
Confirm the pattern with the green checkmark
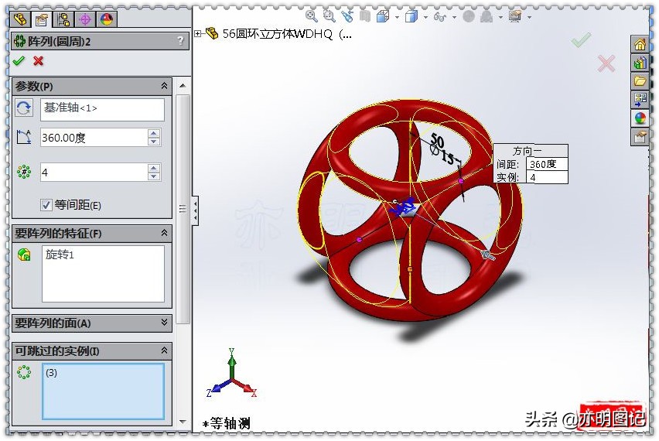pos(19,61)
